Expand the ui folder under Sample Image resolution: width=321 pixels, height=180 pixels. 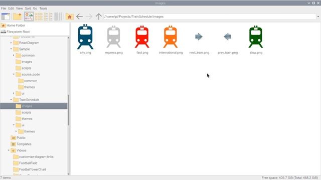point(14,93)
